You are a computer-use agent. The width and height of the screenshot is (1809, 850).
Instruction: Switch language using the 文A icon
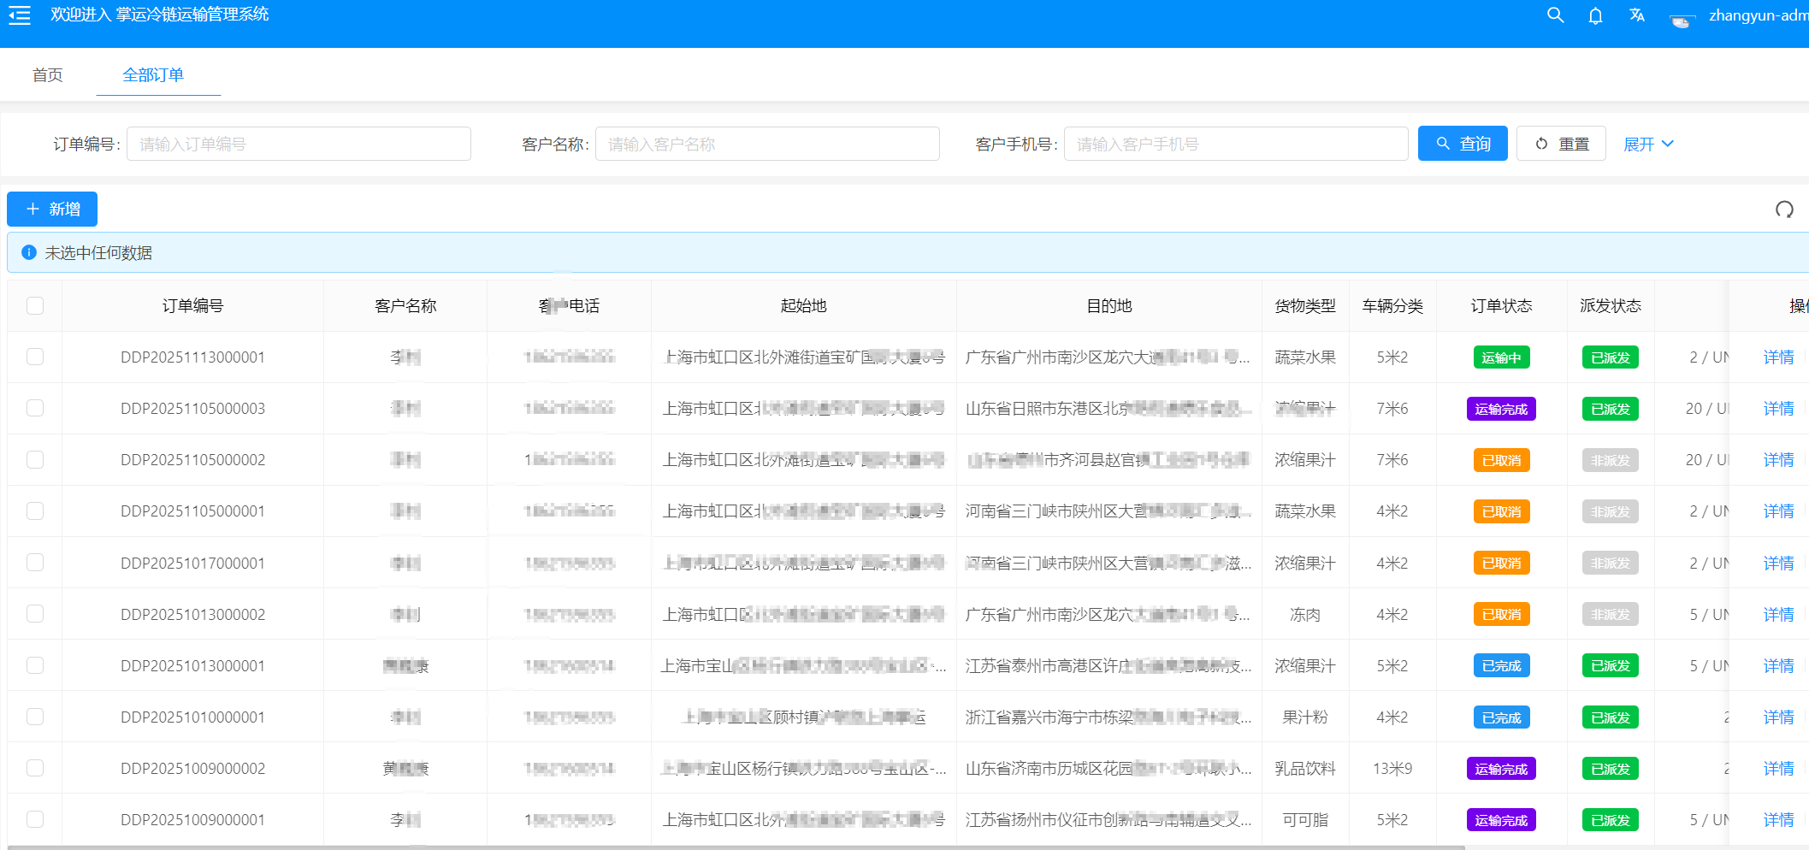pos(1636,15)
